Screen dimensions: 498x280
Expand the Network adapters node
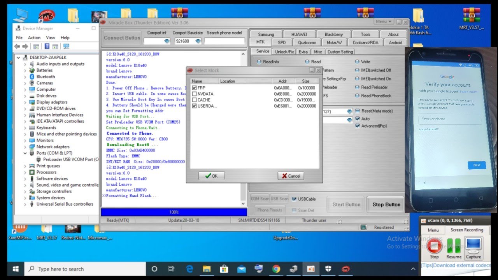click(x=25, y=147)
